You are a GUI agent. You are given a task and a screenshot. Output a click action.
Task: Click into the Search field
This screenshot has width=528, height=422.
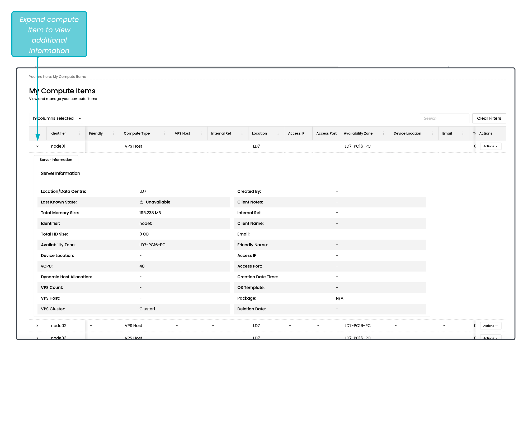point(444,118)
